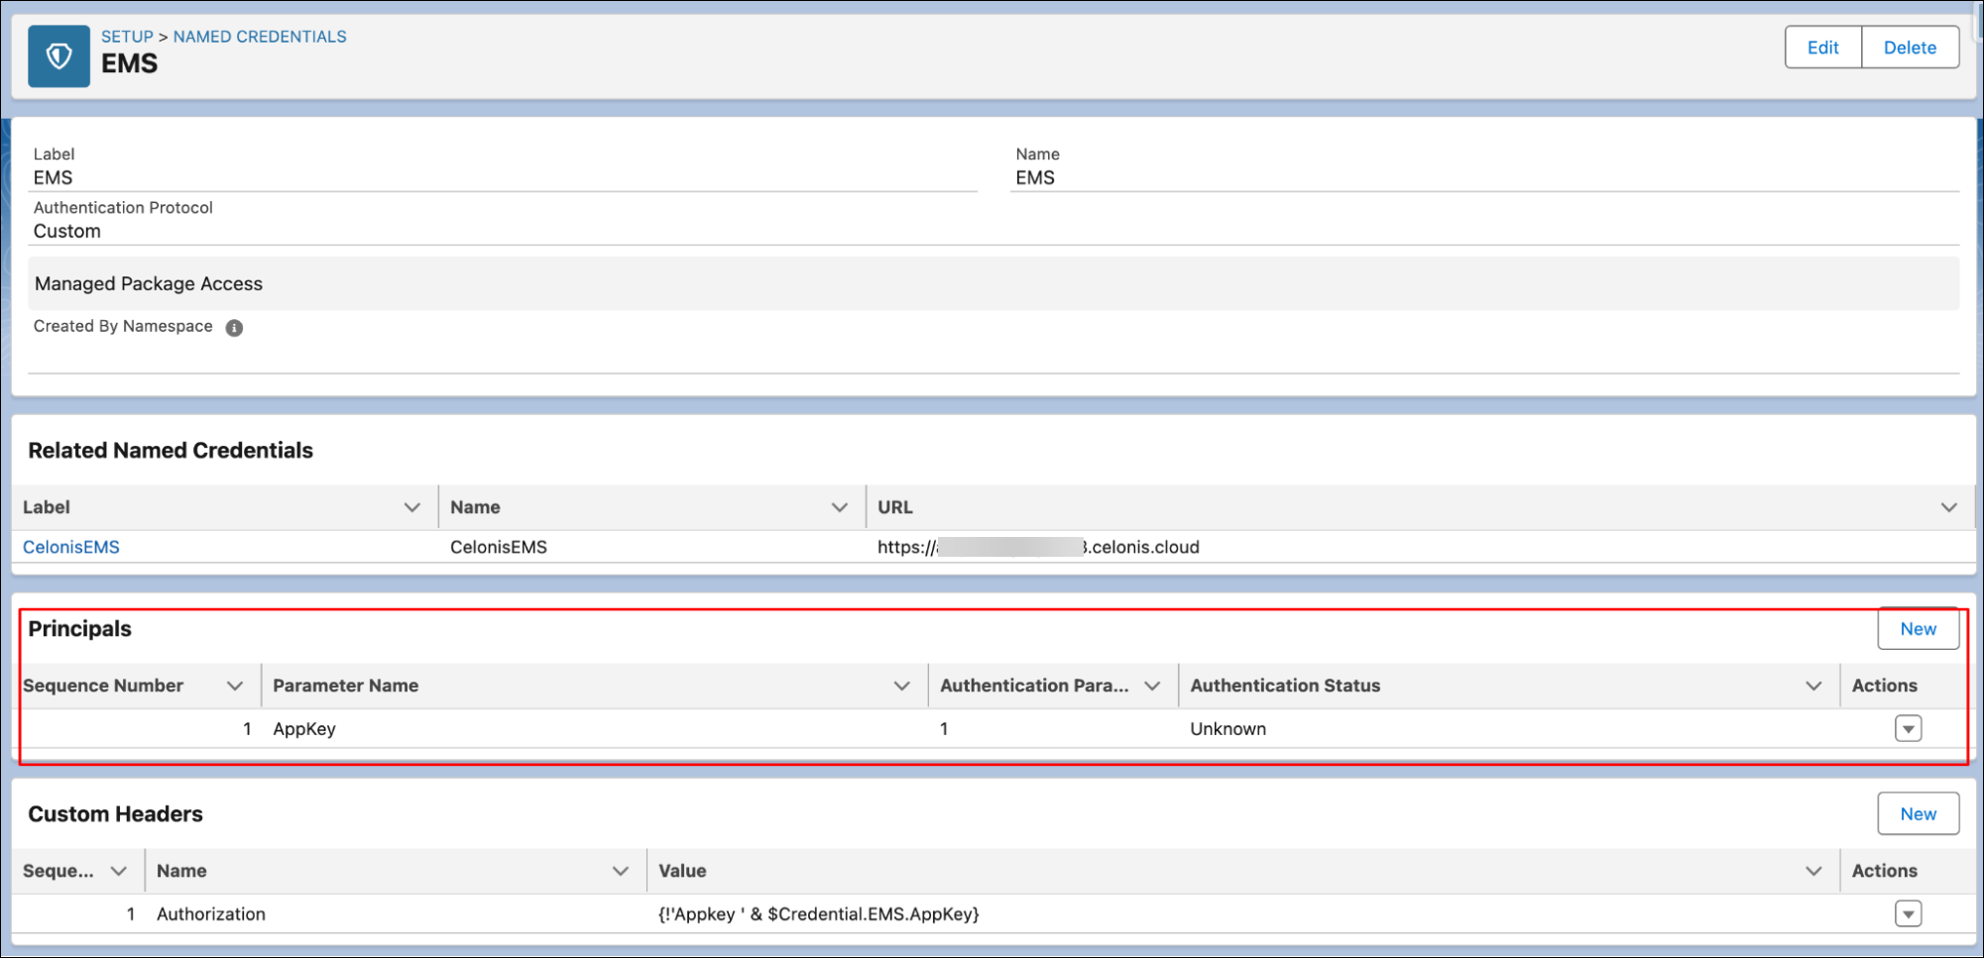The height and width of the screenshot is (958, 1984).
Task: Expand Authentication Parameters column menu
Action: [1152, 686]
